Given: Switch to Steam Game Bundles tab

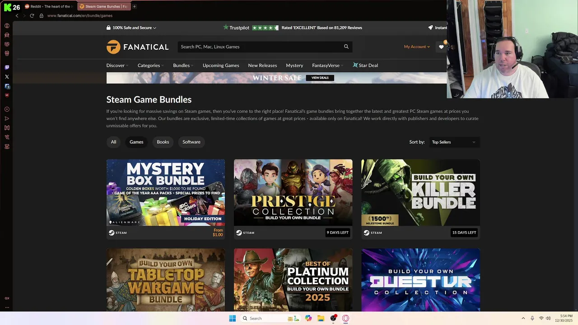Looking at the screenshot, I should (103, 6).
